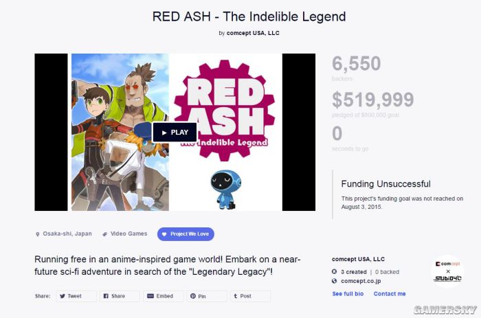Screen dimensions: 481x318
Task: Click the Pinterest icon on Pin button
Action: [x=193, y=296]
